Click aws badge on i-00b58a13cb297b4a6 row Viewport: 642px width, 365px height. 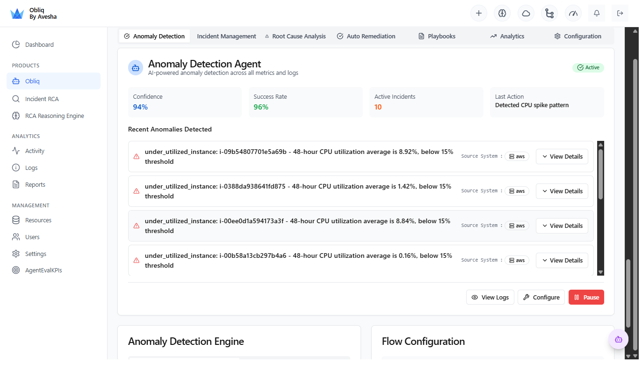pyautogui.click(x=517, y=261)
